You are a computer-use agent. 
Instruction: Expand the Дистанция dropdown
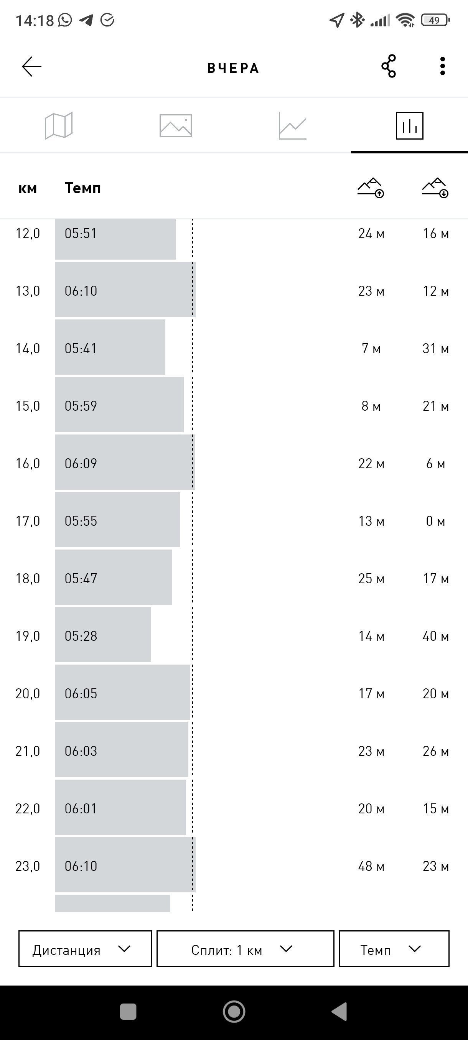click(85, 949)
